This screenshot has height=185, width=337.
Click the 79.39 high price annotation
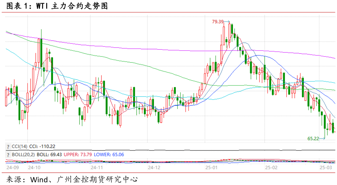pos(218,22)
